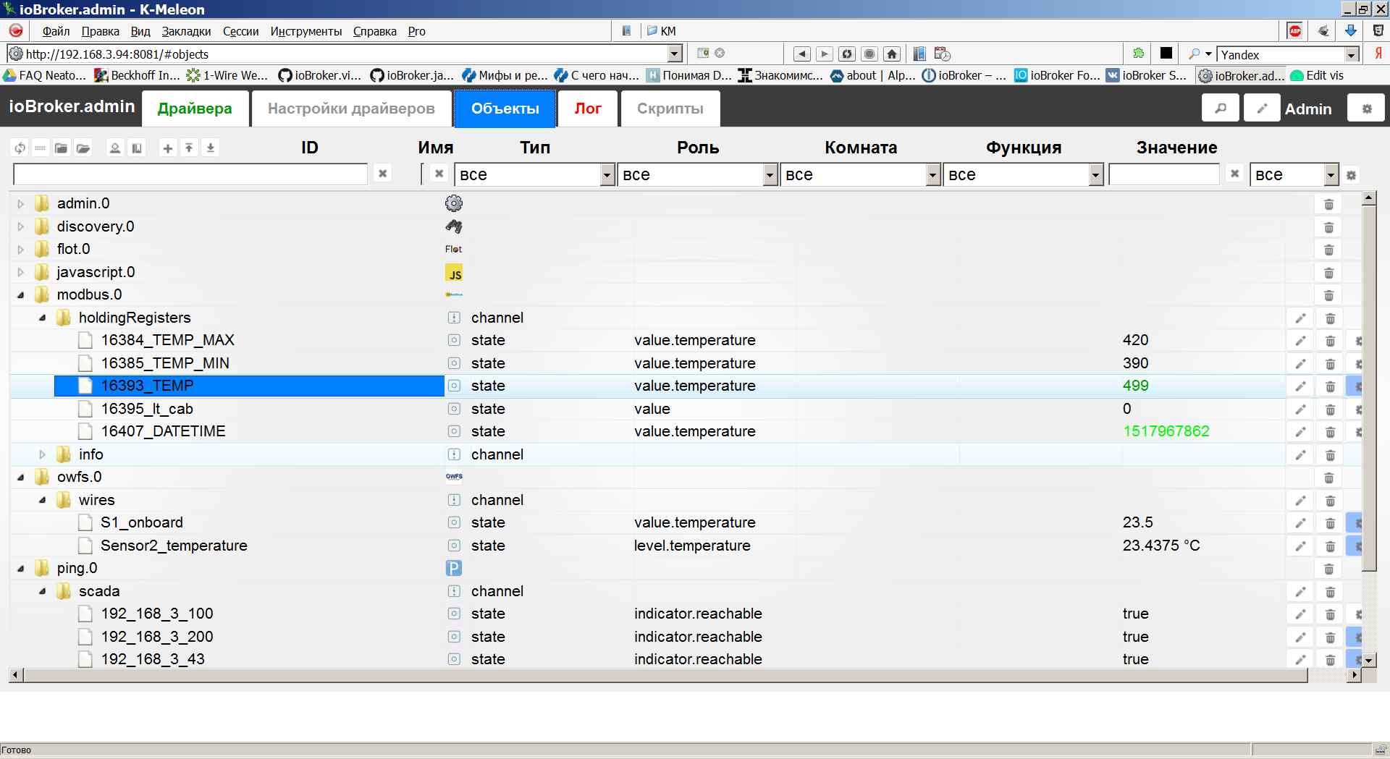Clear the Имя filter

click(439, 174)
